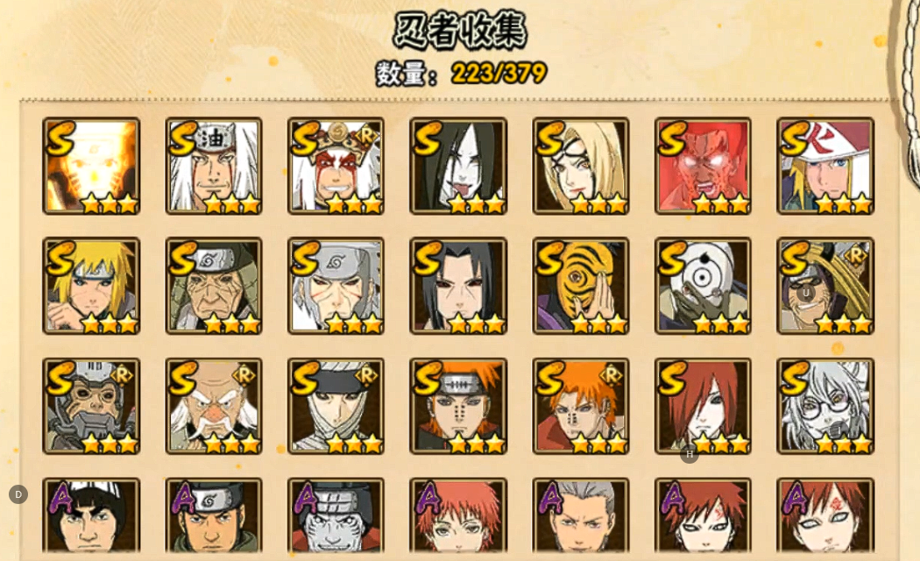
Task: Select the orange spiral mask ninja
Action: [581, 286]
